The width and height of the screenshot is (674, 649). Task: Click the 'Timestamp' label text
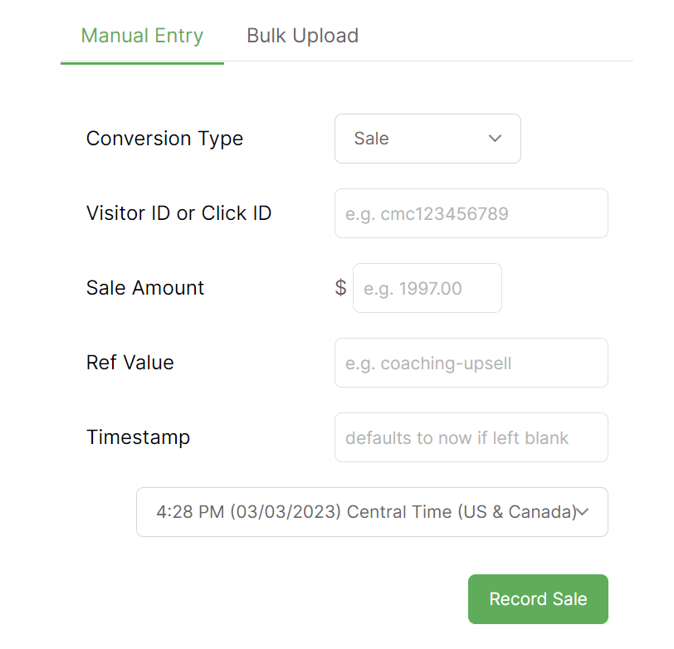coord(138,437)
